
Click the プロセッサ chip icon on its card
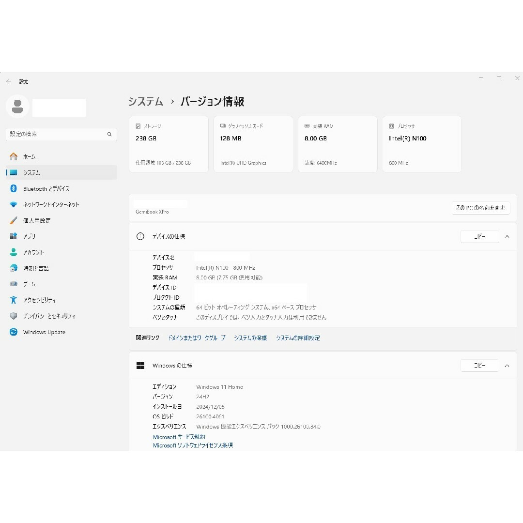point(392,126)
